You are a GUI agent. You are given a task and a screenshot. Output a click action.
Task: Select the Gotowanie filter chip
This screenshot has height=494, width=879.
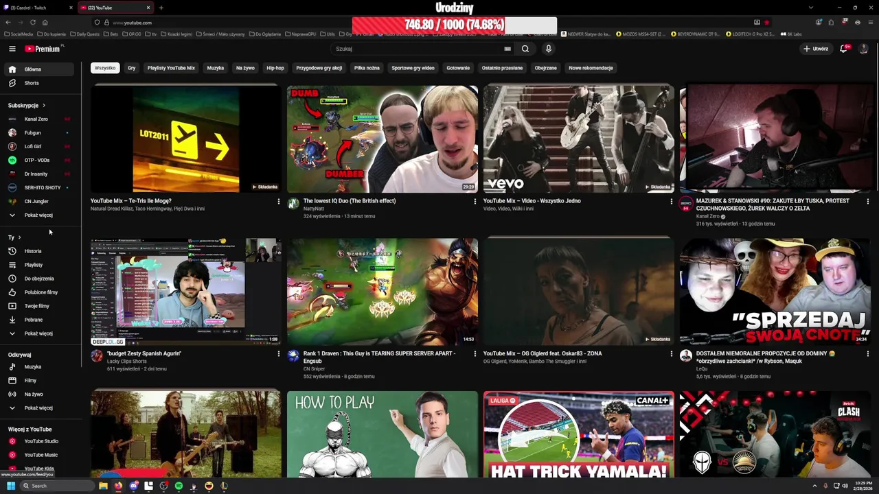click(x=458, y=68)
